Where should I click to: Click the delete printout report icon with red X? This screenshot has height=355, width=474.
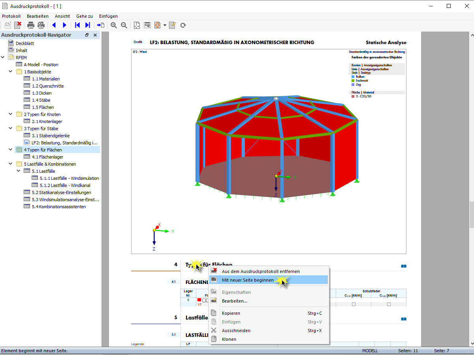point(18,25)
